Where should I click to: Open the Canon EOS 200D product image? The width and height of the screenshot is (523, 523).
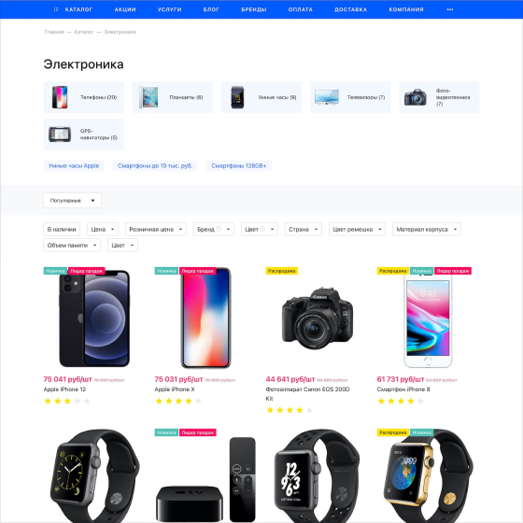[317, 318]
